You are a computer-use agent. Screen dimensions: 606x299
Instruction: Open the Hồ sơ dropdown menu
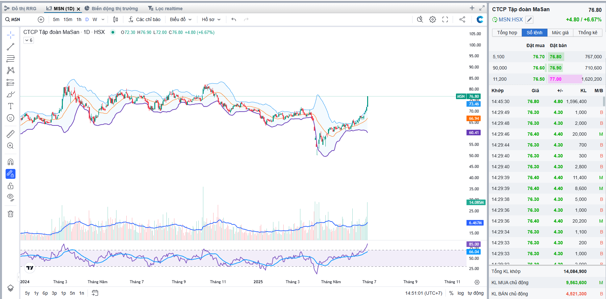(x=211, y=19)
